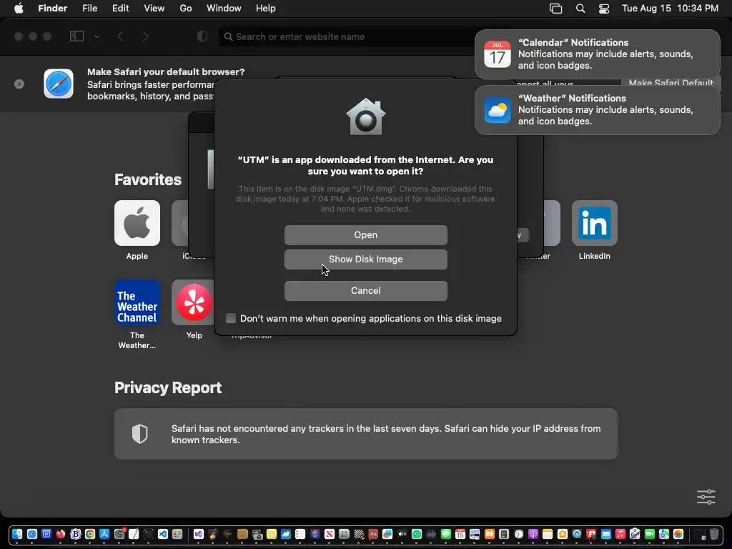The width and height of the screenshot is (732, 549).
Task: Open the Calendar Notifications alert
Action: click(x=597, y=54)
